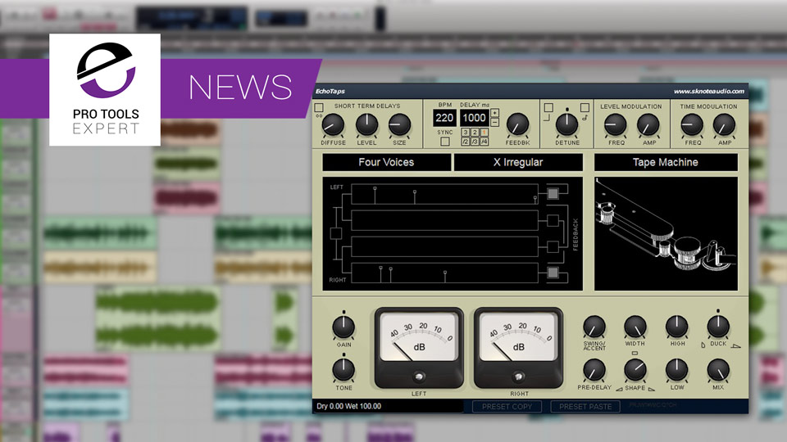Click the PRESET PASTE button
The height and width of the screenshot is (442, 787).
click(585, 407)
